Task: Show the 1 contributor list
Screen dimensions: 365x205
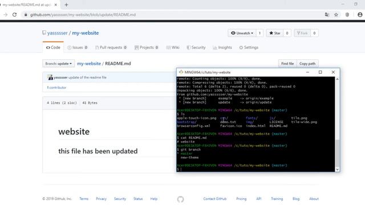Action: point(56,88)
